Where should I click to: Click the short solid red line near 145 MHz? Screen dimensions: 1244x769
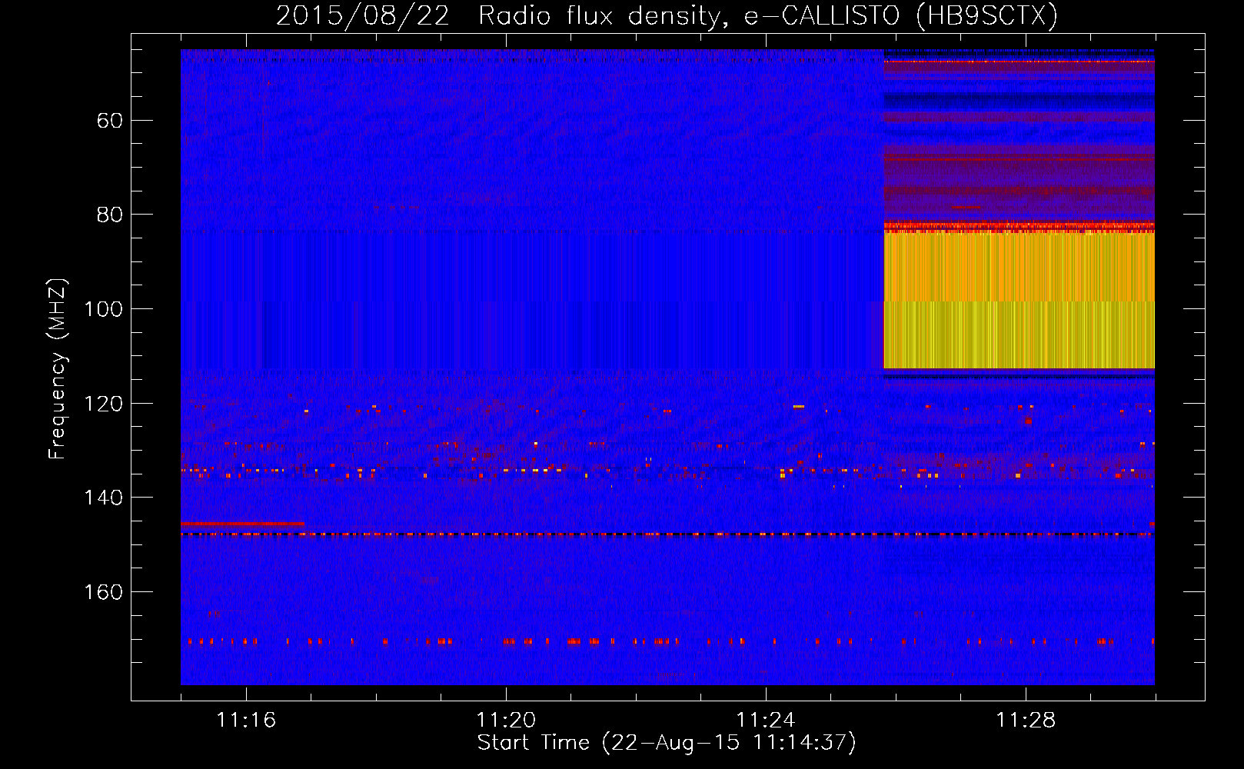point(242,524)
